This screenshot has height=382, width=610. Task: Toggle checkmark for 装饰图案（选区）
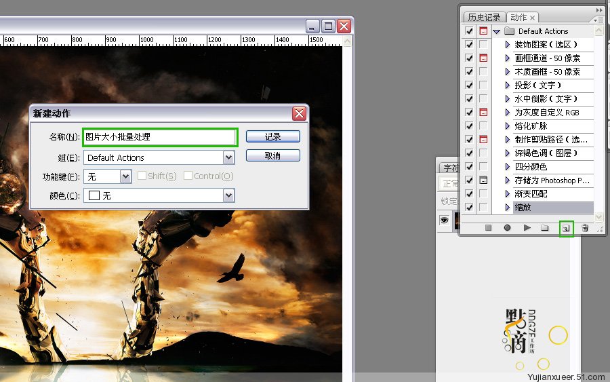click(x=469, y=44)
